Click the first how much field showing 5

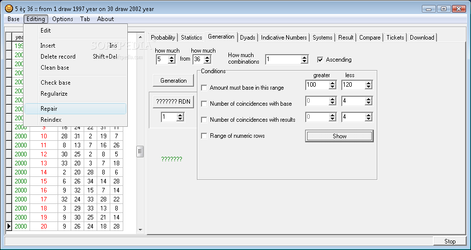(162, 59)
